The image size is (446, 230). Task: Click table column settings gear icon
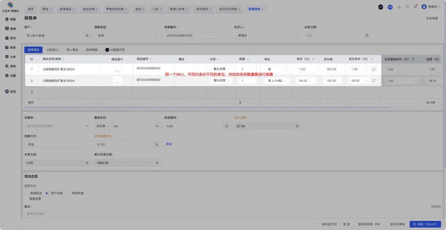coord(32,59)
